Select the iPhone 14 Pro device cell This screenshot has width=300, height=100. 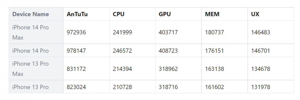(31, 51)
